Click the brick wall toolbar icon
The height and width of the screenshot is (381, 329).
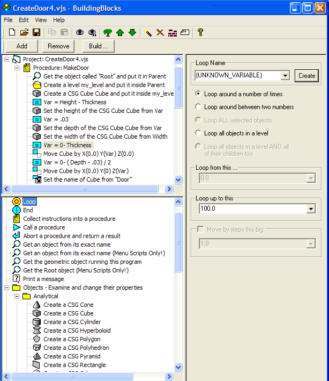pyautogui.click(x=173, y=33)
